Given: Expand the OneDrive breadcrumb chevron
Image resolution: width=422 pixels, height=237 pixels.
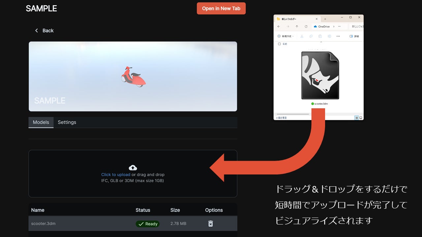Looking at the screenshot, I should (x=334, y=27).
